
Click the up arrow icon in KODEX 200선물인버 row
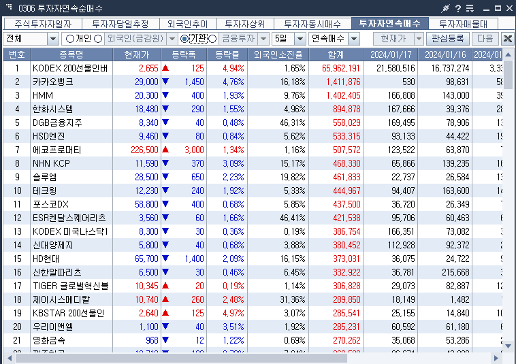click(x=165, y=68)
